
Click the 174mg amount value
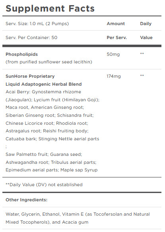click(114, 77)
